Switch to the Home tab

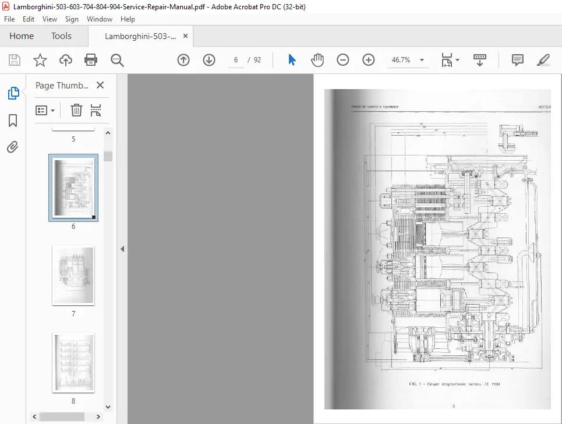22,36
